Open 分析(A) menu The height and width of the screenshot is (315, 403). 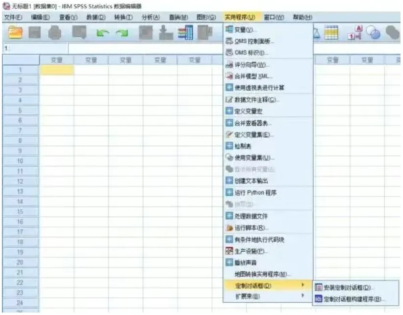pyautogui.click(x=151, y=17)
